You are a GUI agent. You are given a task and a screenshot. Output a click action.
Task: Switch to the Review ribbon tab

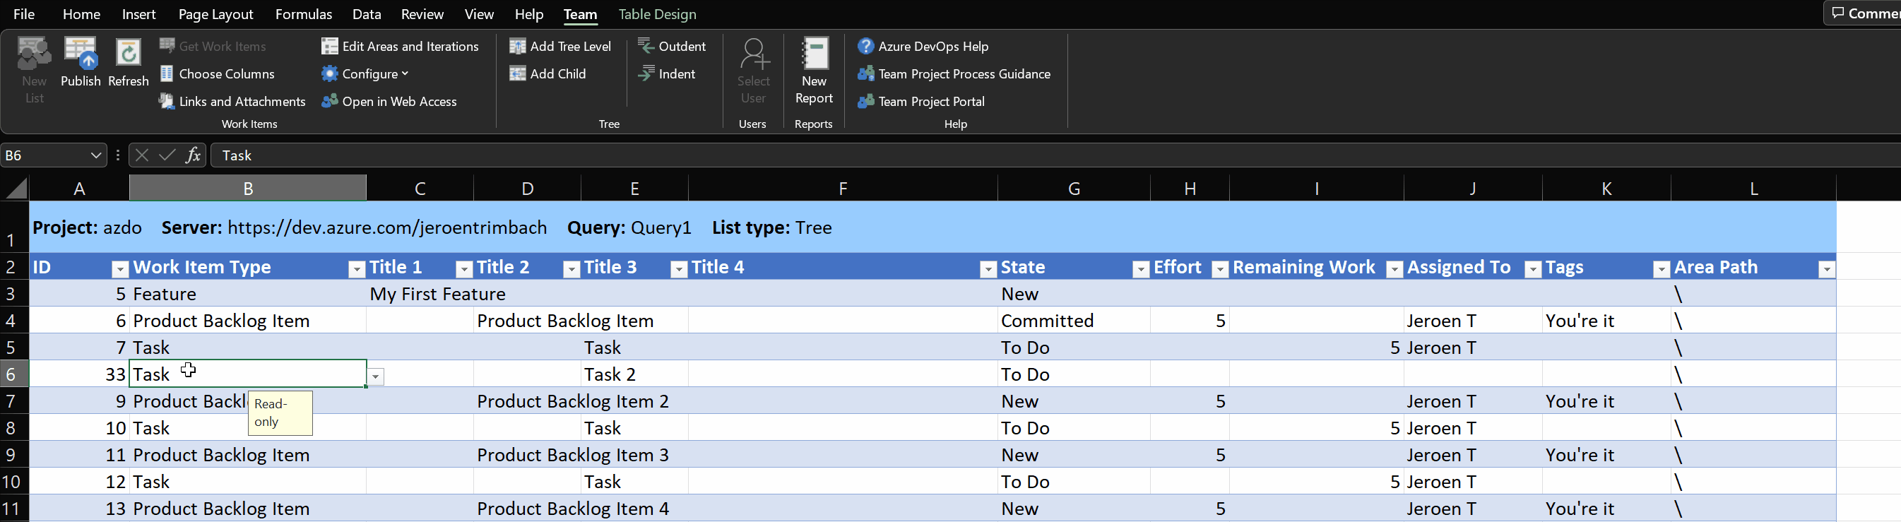point(422,14)
